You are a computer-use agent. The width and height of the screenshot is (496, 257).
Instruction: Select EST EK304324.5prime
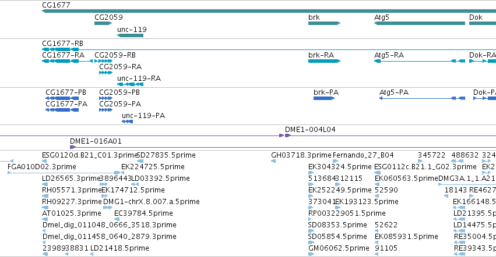pyautogui.click(x=340, y=167)
